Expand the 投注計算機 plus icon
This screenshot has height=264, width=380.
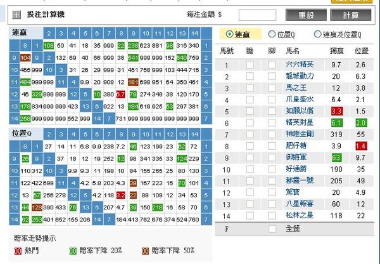pyautogui.click(x=16, y=15)
